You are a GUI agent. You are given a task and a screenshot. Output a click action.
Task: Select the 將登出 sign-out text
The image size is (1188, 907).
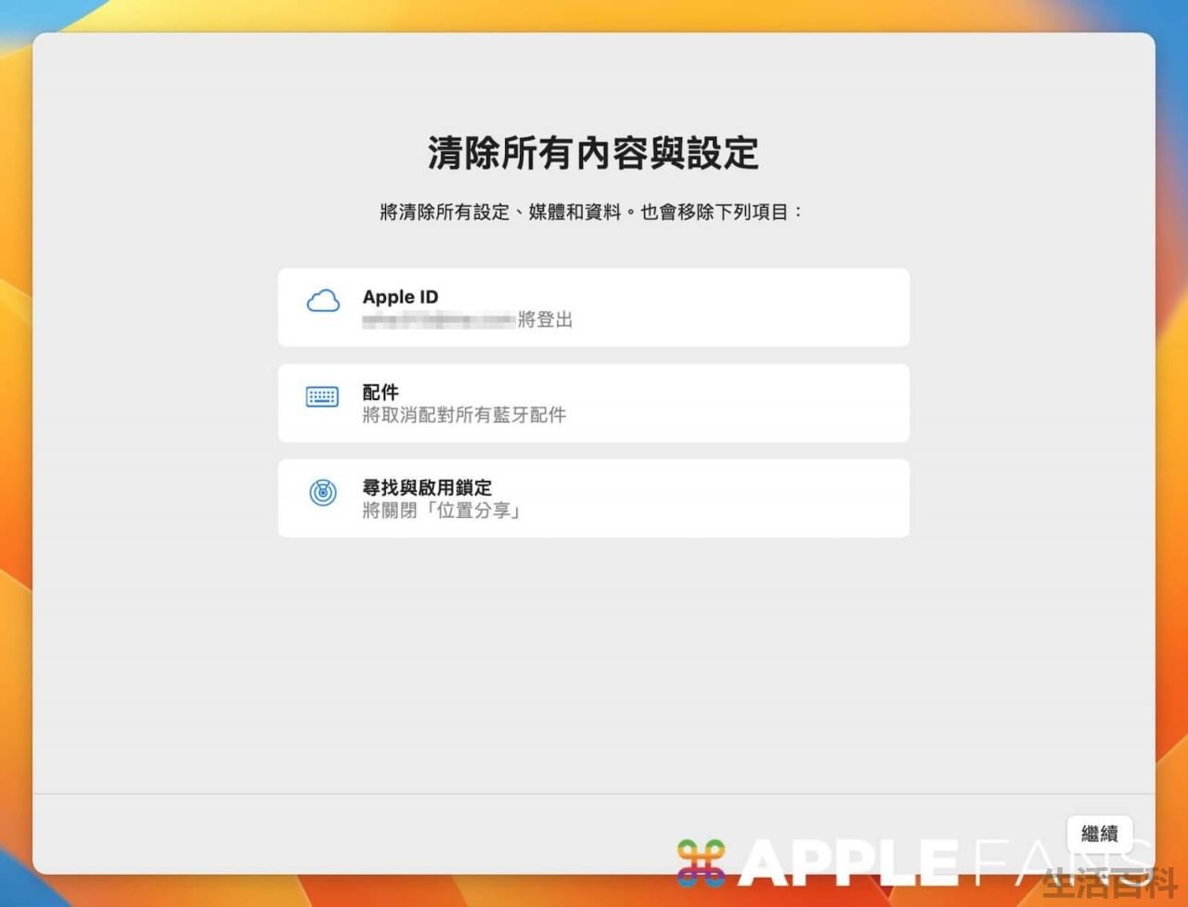click(545, 320)
